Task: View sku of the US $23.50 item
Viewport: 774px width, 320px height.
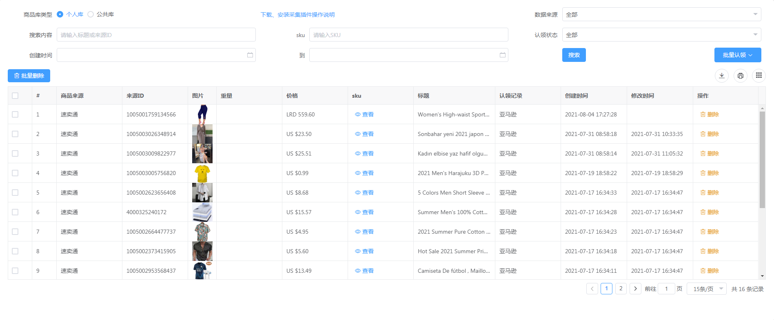Action: click(364, 134)
